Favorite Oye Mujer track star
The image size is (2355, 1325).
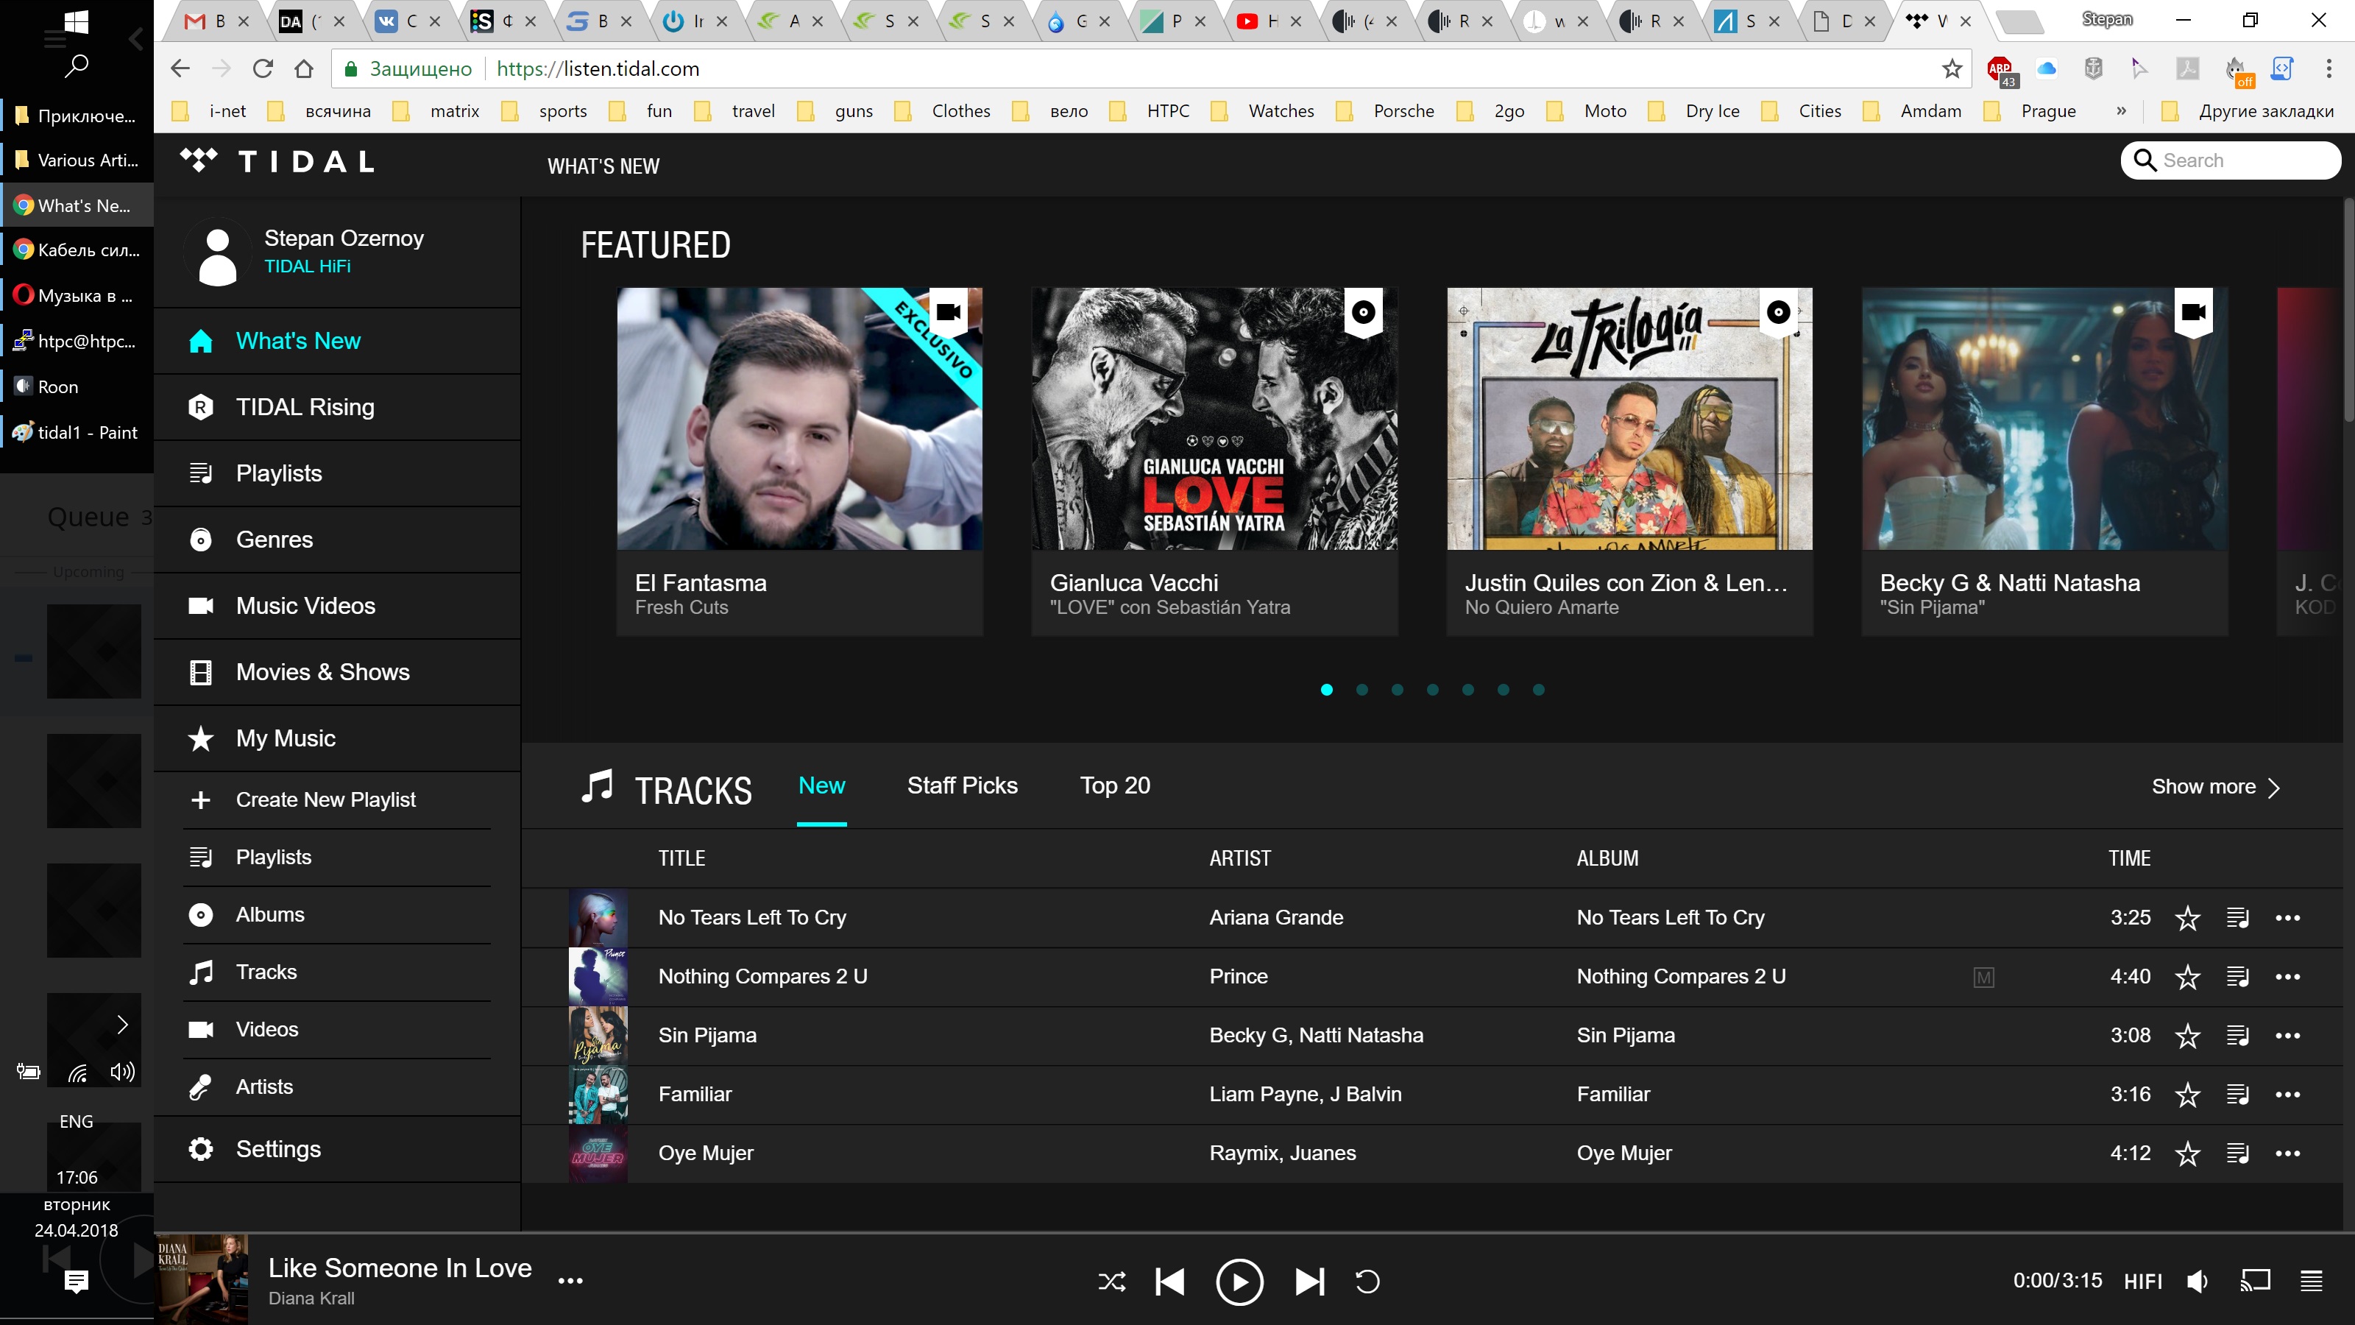coord(2186,1154)
